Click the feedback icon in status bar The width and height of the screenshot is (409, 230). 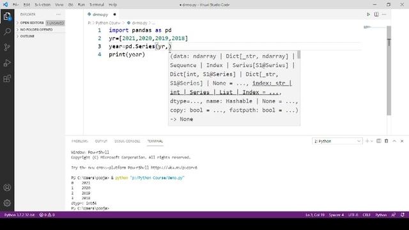(x=394, y=215)
